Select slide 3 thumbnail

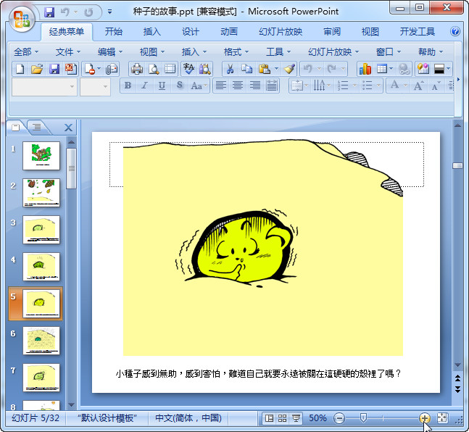(x=41, y=230)
